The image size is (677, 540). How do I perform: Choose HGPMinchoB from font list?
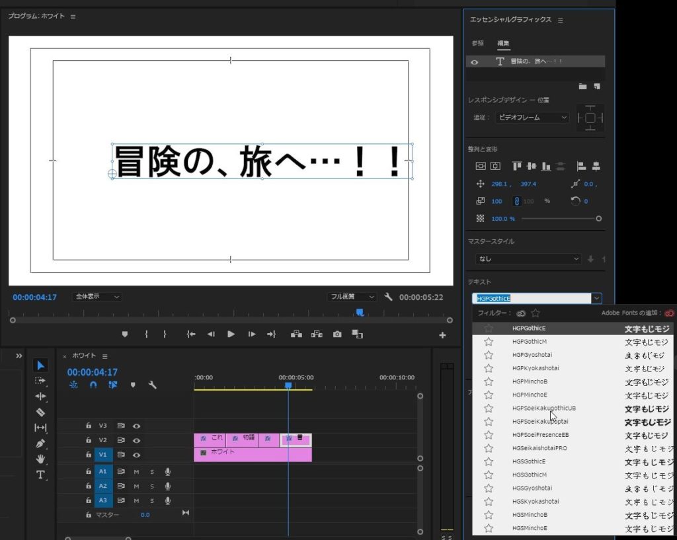(x=530, y=381)
